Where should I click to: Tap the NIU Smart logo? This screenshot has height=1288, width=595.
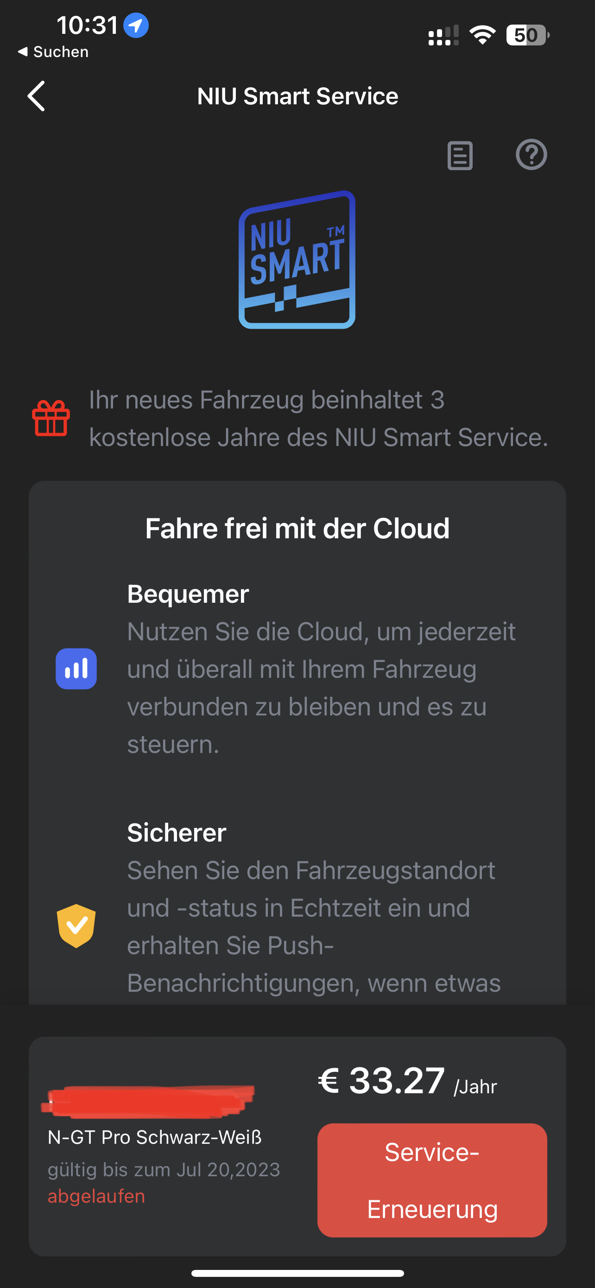pyautogui.click(x=297, y=260)
